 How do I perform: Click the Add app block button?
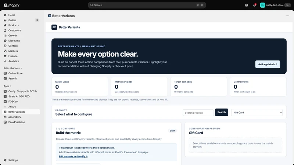(x=268, y=65)
